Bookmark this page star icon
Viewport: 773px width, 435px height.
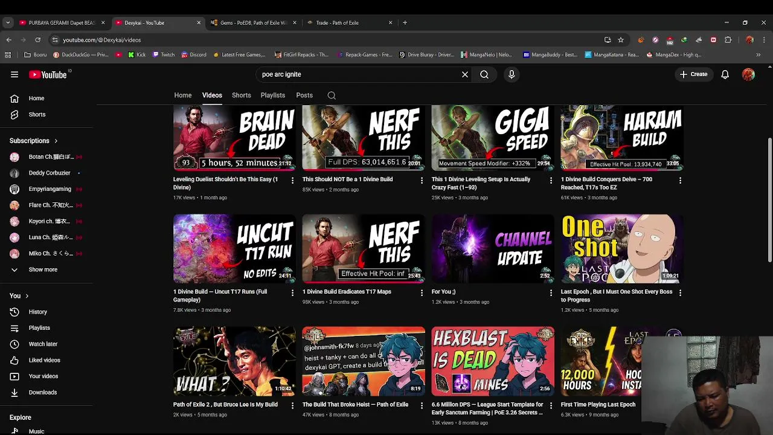pyautogui.click(x=621, y=40)
